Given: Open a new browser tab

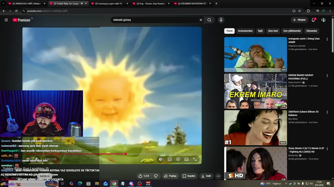Looking at the screenshot, I should 216,4.
